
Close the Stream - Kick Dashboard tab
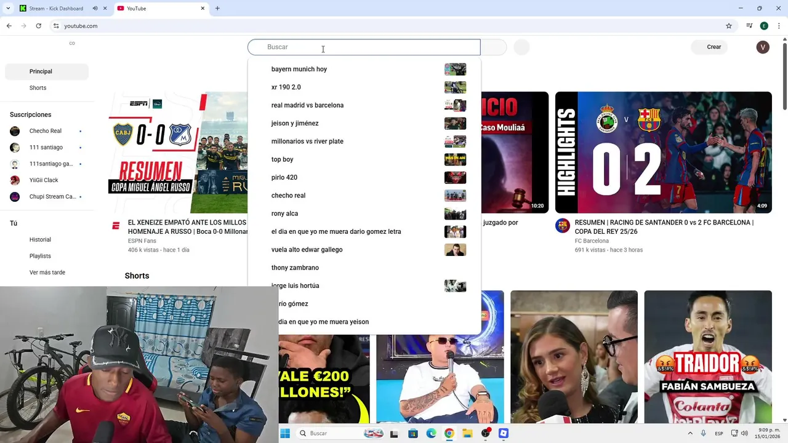[x=105, y=9]
